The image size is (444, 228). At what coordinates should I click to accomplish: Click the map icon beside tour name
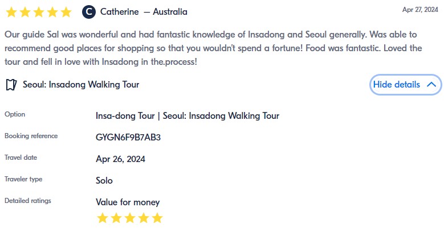tap(11, 85)
